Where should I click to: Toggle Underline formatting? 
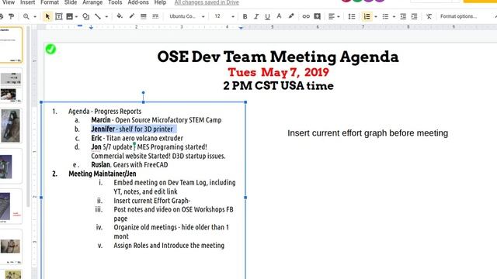(x=267, y=16)
